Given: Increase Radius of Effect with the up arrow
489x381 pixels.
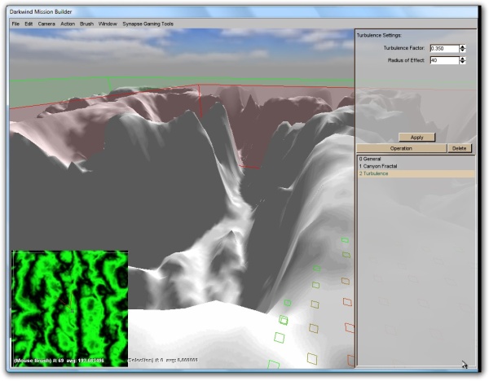Looking at the screenshot, I should coord(463,58).
